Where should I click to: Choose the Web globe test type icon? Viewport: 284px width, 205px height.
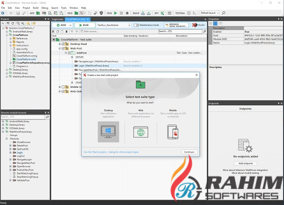click(140, 132)
